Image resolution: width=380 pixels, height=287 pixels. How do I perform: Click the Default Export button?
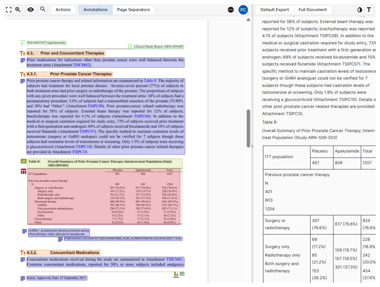275,9
